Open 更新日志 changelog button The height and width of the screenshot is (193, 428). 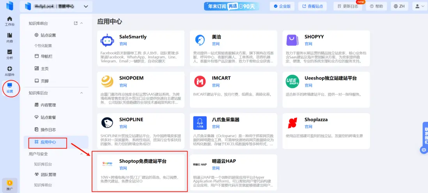tap(348, 6)
